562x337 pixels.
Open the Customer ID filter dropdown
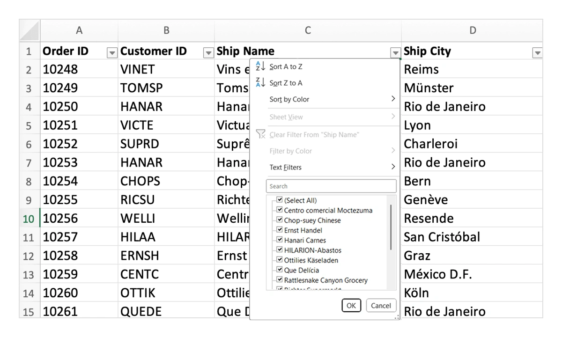pyautogui.click(x=208, y=53)
